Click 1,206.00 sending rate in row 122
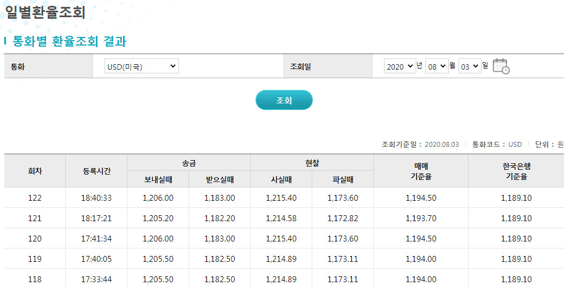 tap(158, 198)
